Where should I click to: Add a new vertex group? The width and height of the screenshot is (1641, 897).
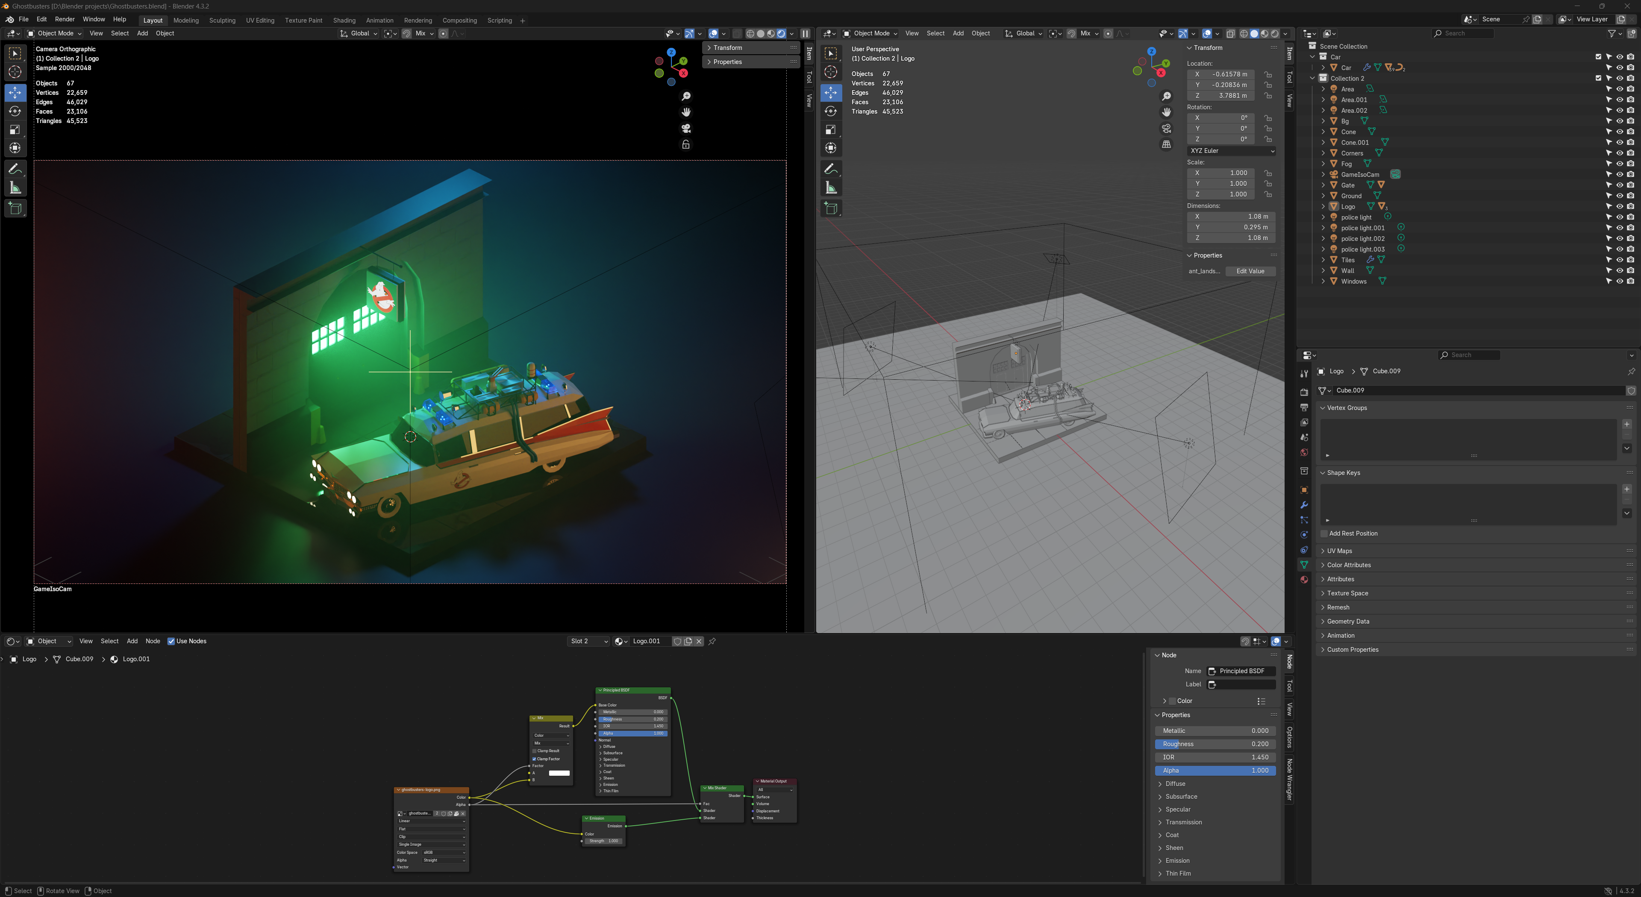point(1626,424)
